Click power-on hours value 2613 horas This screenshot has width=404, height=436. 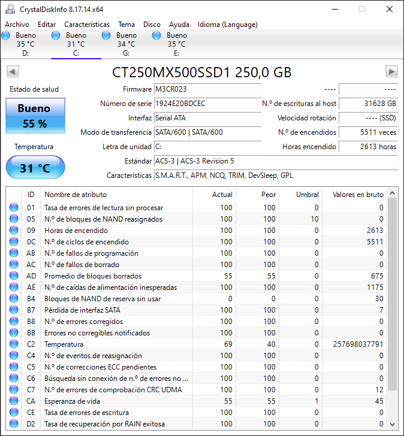point(369,147)
